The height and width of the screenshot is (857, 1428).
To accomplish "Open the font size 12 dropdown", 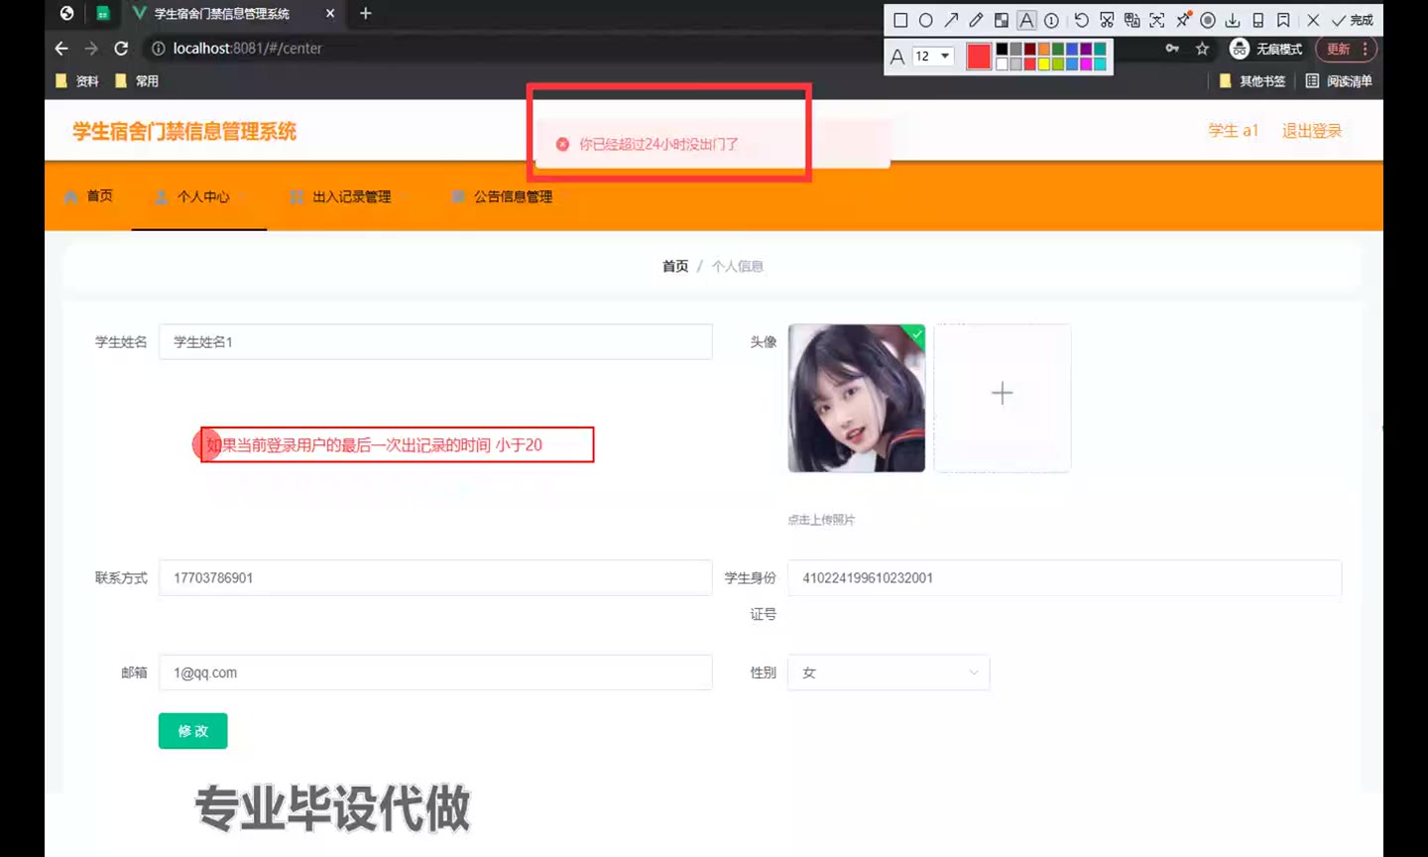I will pos(933,56).
